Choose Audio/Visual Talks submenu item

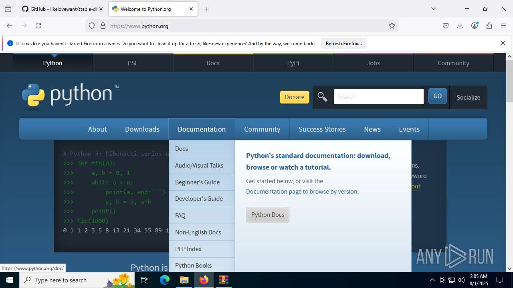(202, 165)
